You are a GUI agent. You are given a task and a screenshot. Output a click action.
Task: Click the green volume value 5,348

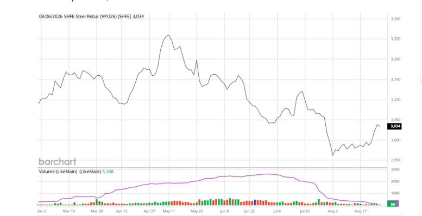(x=108, y=172)
